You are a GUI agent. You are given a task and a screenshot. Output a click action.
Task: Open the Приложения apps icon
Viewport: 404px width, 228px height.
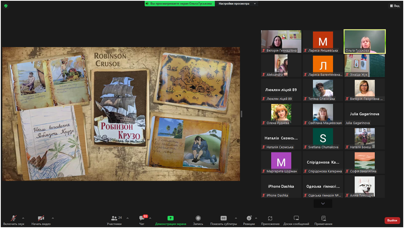click(270, 218)
